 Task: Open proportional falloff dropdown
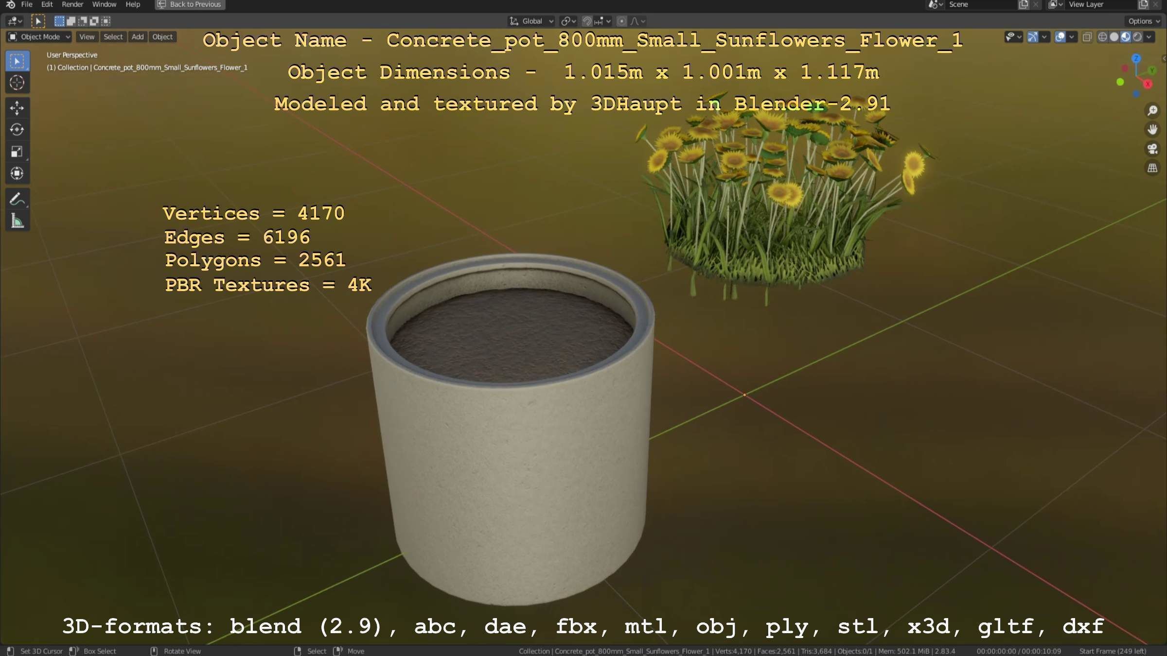point(638,21)
